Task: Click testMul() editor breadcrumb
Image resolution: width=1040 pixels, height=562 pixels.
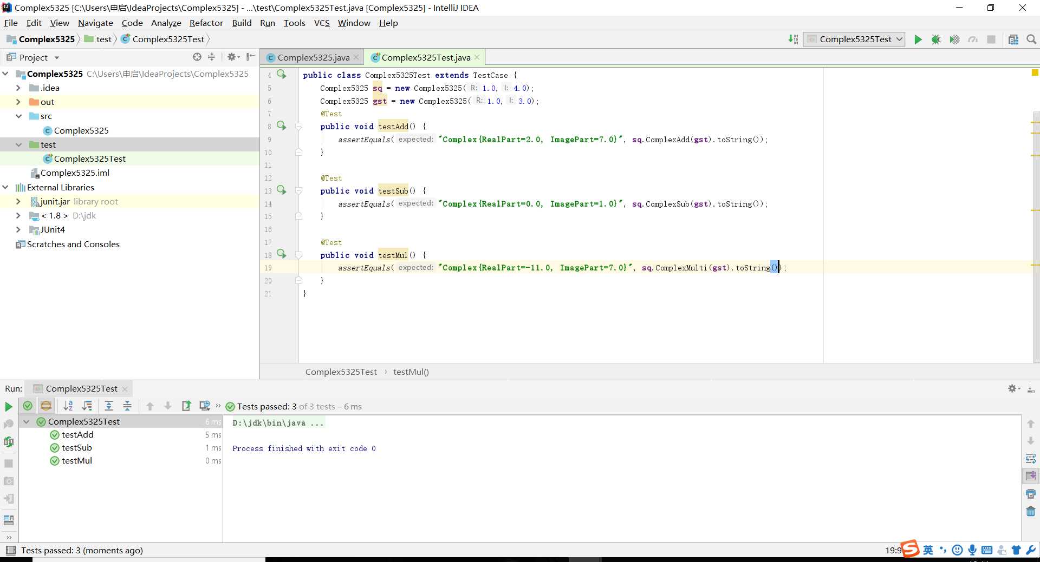Action: click(411, 372)
